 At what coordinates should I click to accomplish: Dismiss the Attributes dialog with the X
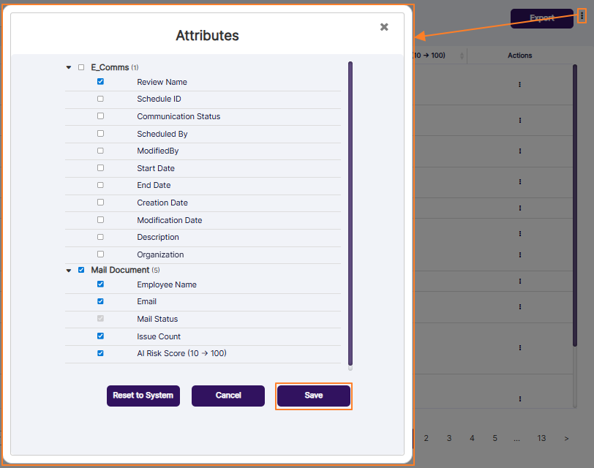(x=384, y=26)
